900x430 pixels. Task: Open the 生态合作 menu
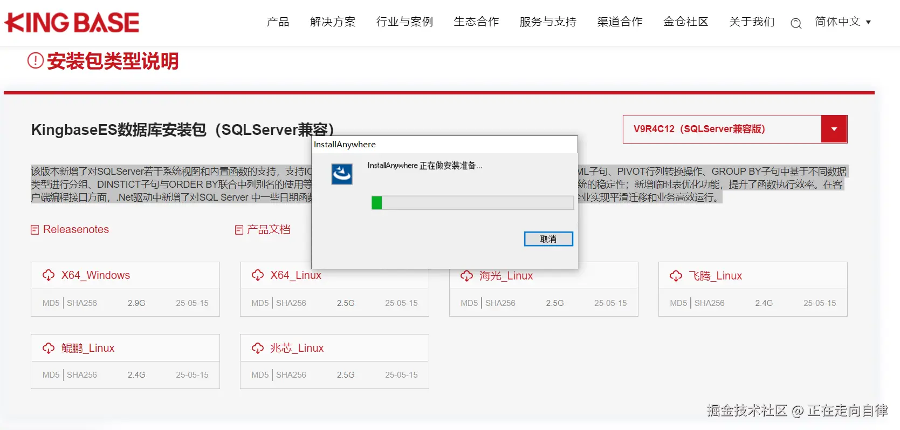coord(476,22)
